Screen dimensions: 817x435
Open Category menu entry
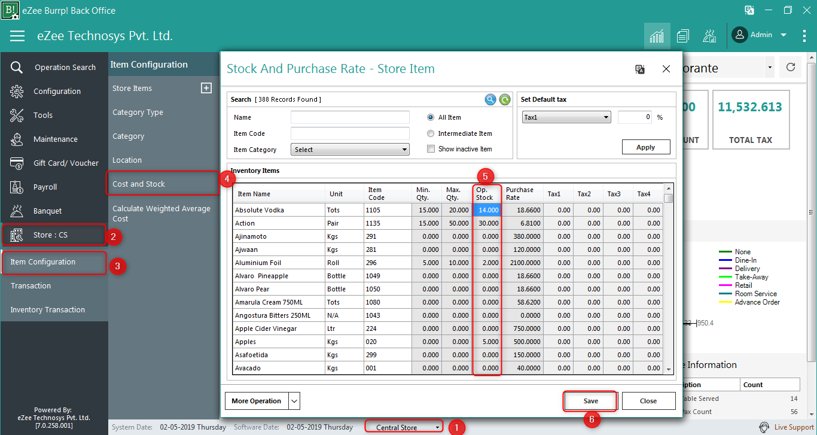pos(129,136)
